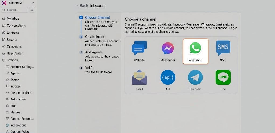275x133 pixels.
Task: Open Custom Attributes settings
Action: (x=20, y=93)
